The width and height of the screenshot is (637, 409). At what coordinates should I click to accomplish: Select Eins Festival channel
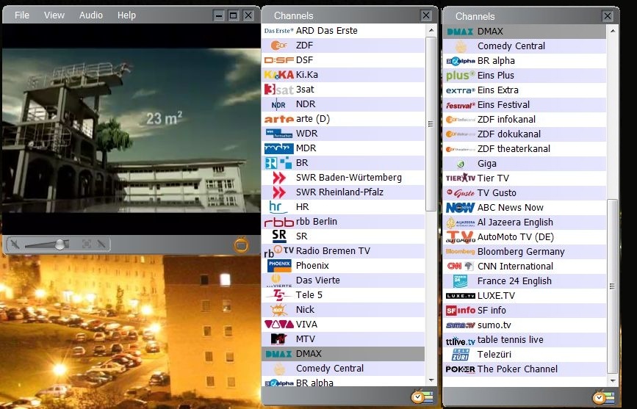525,105
